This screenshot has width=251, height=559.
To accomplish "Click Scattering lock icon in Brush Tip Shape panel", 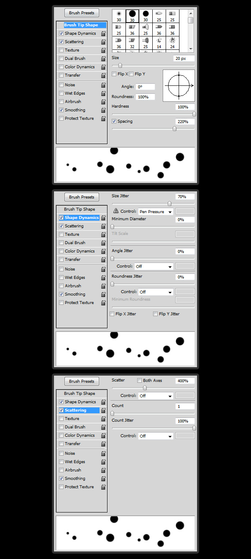I will tap(103, 42).
